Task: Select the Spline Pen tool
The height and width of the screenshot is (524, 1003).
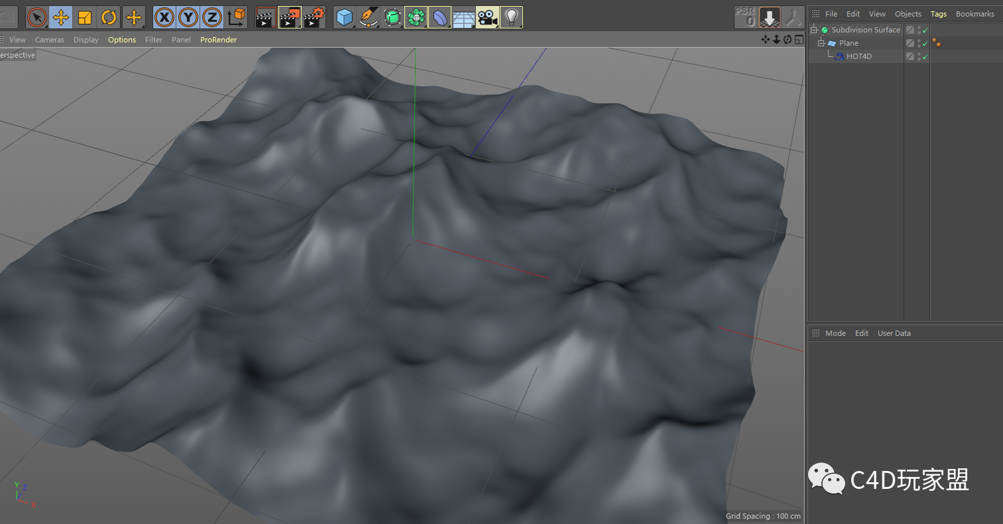Action: pos(369,17)
